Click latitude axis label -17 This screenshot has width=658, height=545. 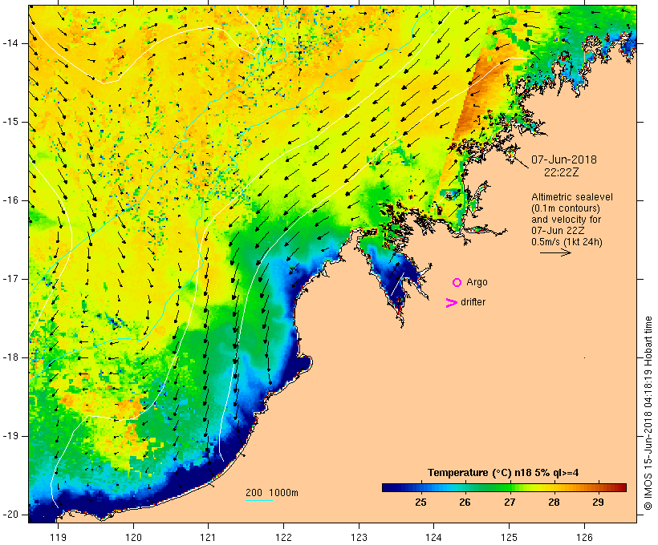[10, 279]
